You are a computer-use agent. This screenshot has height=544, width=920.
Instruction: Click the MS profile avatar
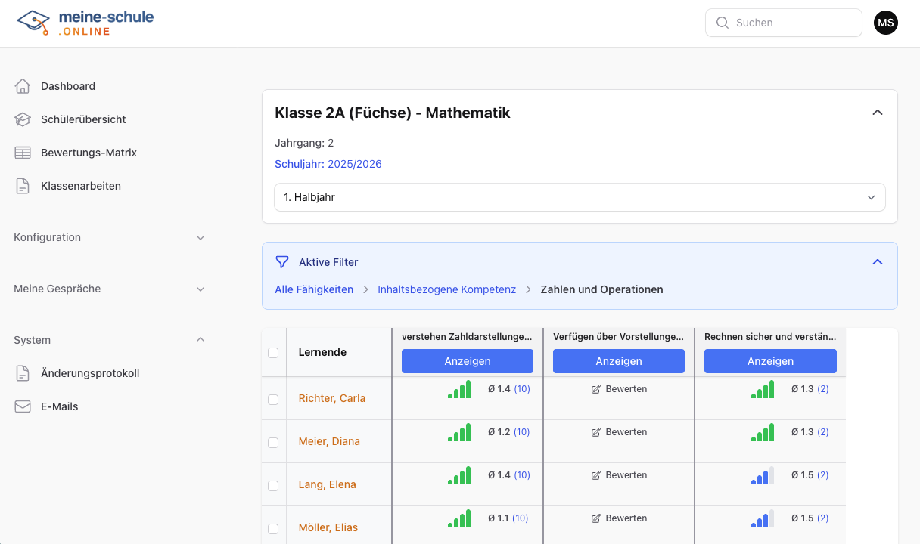click(886, 23)
